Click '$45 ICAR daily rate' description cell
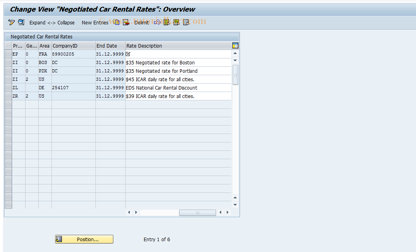This screenshot has width=416, height=252. 178,79
